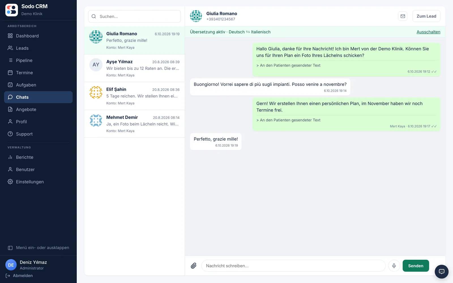The width and height of the screenshot is (453, 283).
Task: Send the message with Senden
Action: 416,266
